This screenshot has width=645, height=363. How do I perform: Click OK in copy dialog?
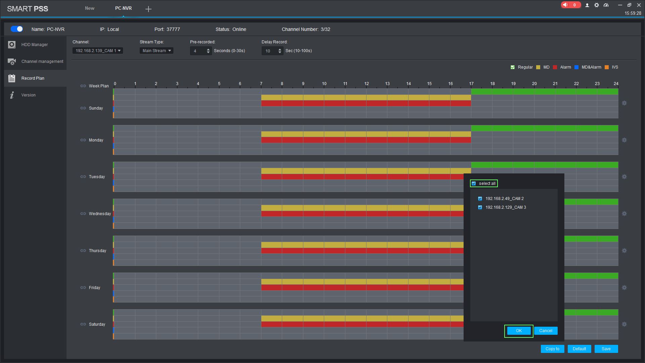coord(519,331)
